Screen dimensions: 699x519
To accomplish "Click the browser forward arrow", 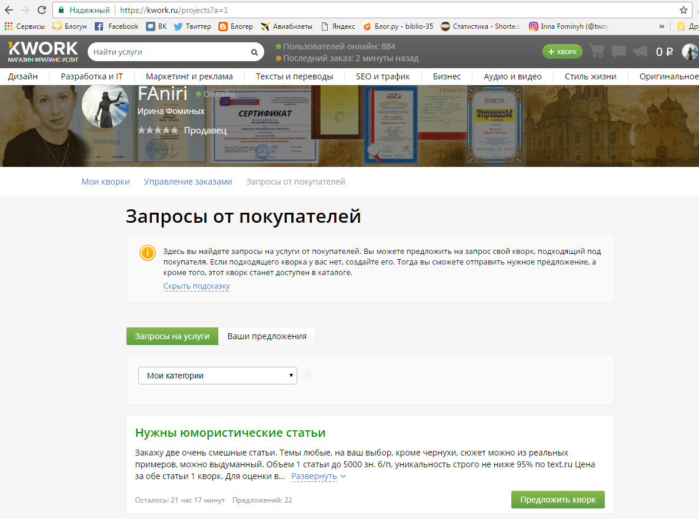I will 25,10.
